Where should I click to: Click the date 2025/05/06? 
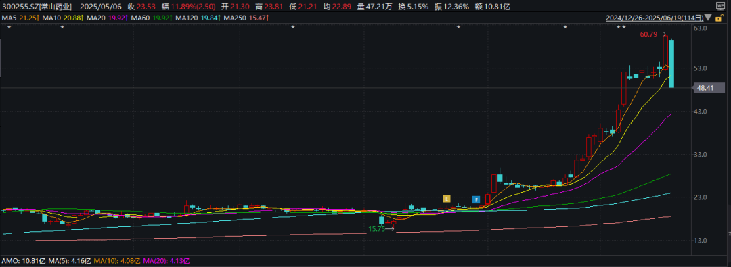coord(101,7)
